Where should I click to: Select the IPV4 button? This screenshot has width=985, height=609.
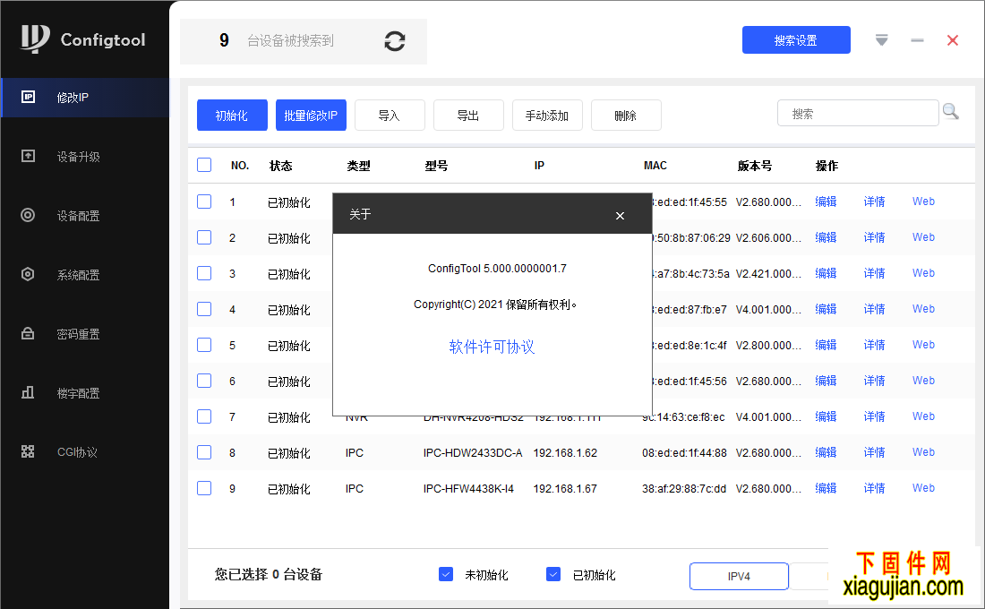pyautogui.click(x=739, y=577)
